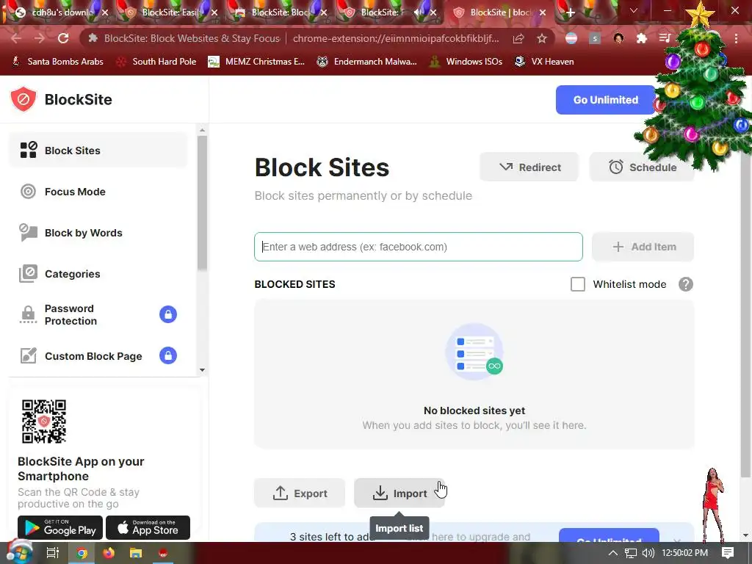Open the Endermanch Malware bookmark
This screenshot has height=564, width=752.
click(x=367, y=62)
